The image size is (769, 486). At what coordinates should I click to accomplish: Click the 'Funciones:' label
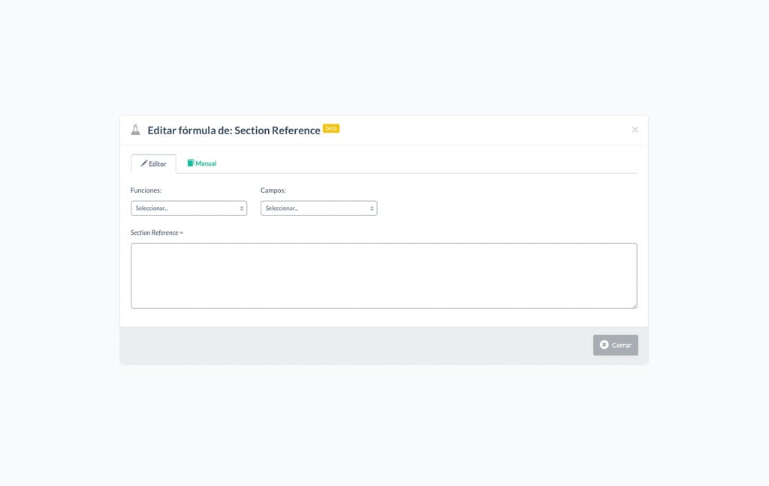pos(146,190)
